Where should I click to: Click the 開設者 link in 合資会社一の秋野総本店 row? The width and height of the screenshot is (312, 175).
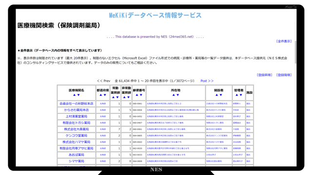(x=216, y=104)
